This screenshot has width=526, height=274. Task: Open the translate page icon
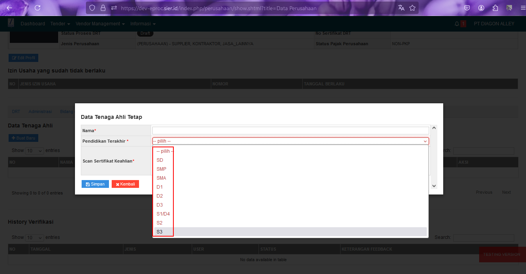pyautogui.click(x=401, y=8)
